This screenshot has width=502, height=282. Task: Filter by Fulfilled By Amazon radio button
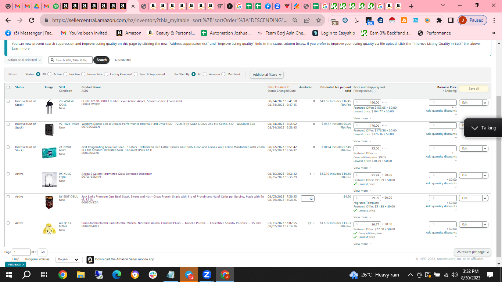[205, 74]
